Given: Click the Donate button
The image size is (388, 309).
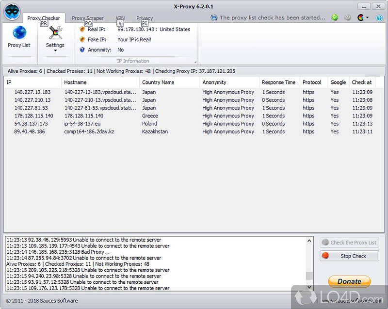Looking at the screenshot, I should pos(349,281).
